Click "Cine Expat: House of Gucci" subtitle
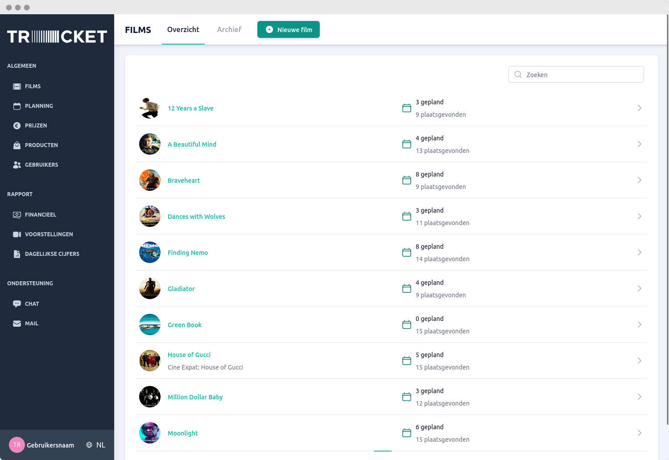This screenshot has width=669, height=460. [205, 367]
